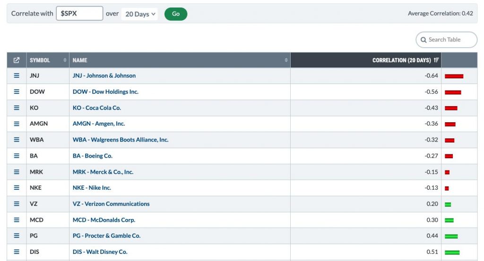This screenshot has width=484, height=261.
Task: Open the row menu for WBA
Action: coord(17,140)
